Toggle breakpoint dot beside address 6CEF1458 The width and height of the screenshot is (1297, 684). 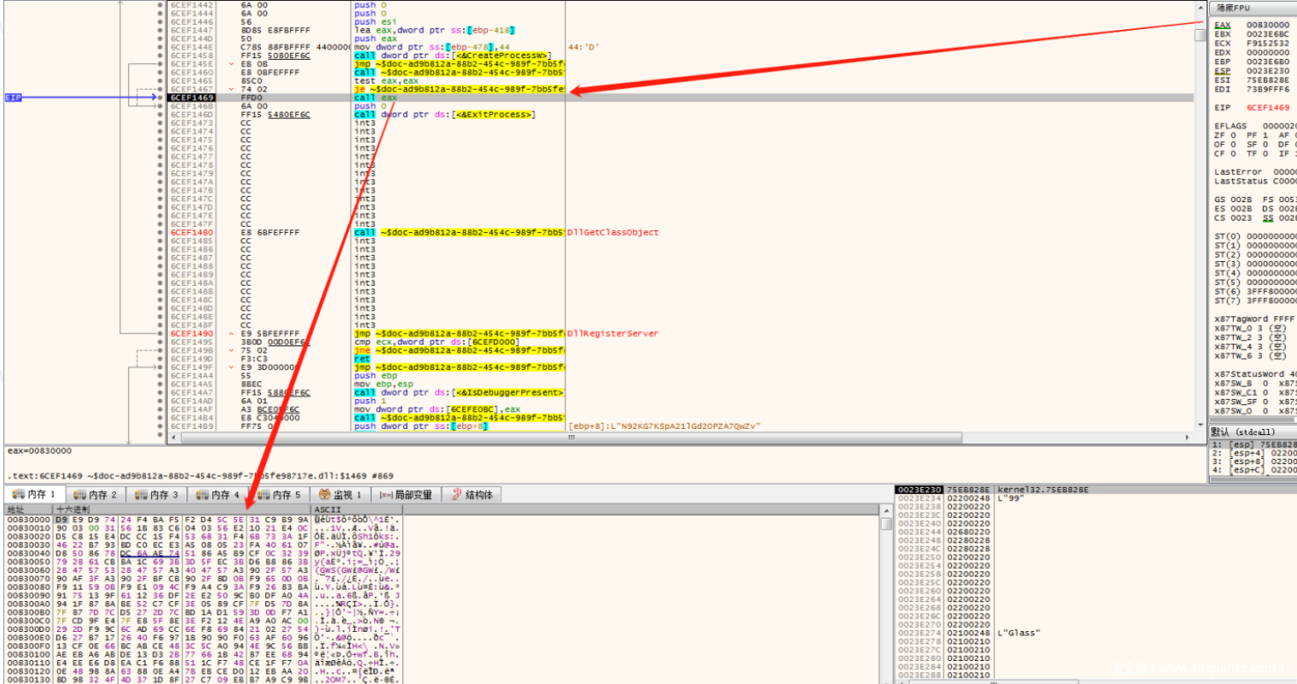[160, 55]
